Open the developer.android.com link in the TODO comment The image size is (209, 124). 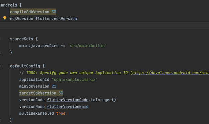pos(170,73)
